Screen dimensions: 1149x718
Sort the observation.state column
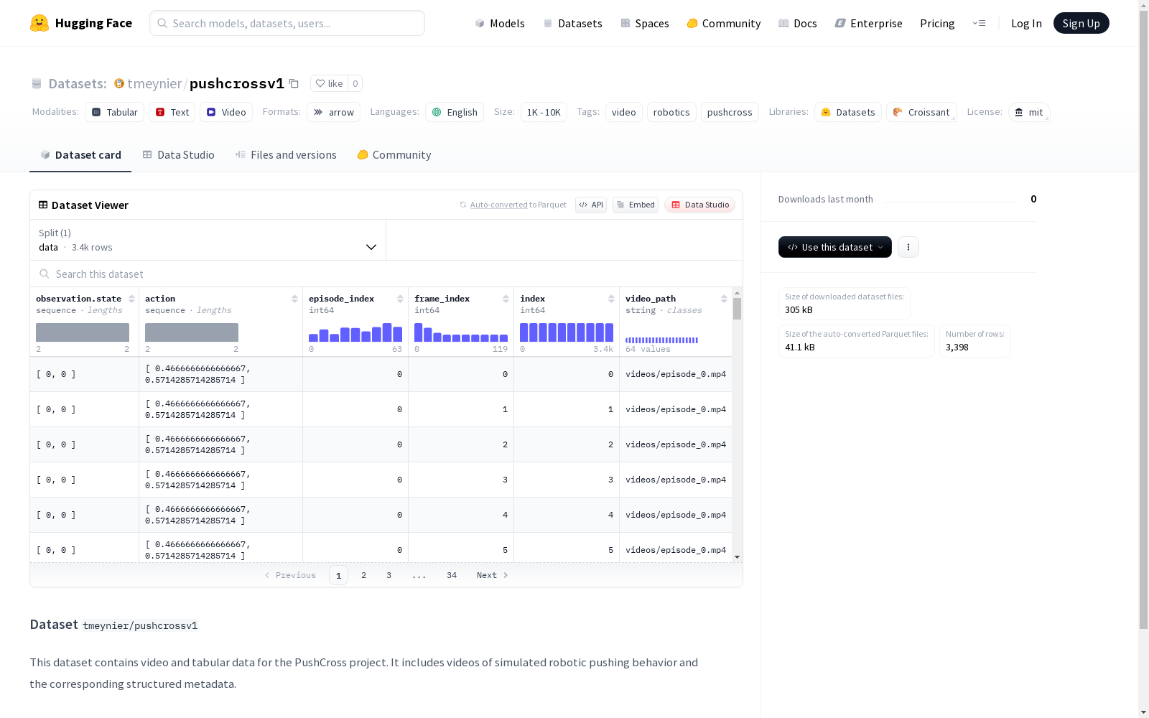(131, 299)
